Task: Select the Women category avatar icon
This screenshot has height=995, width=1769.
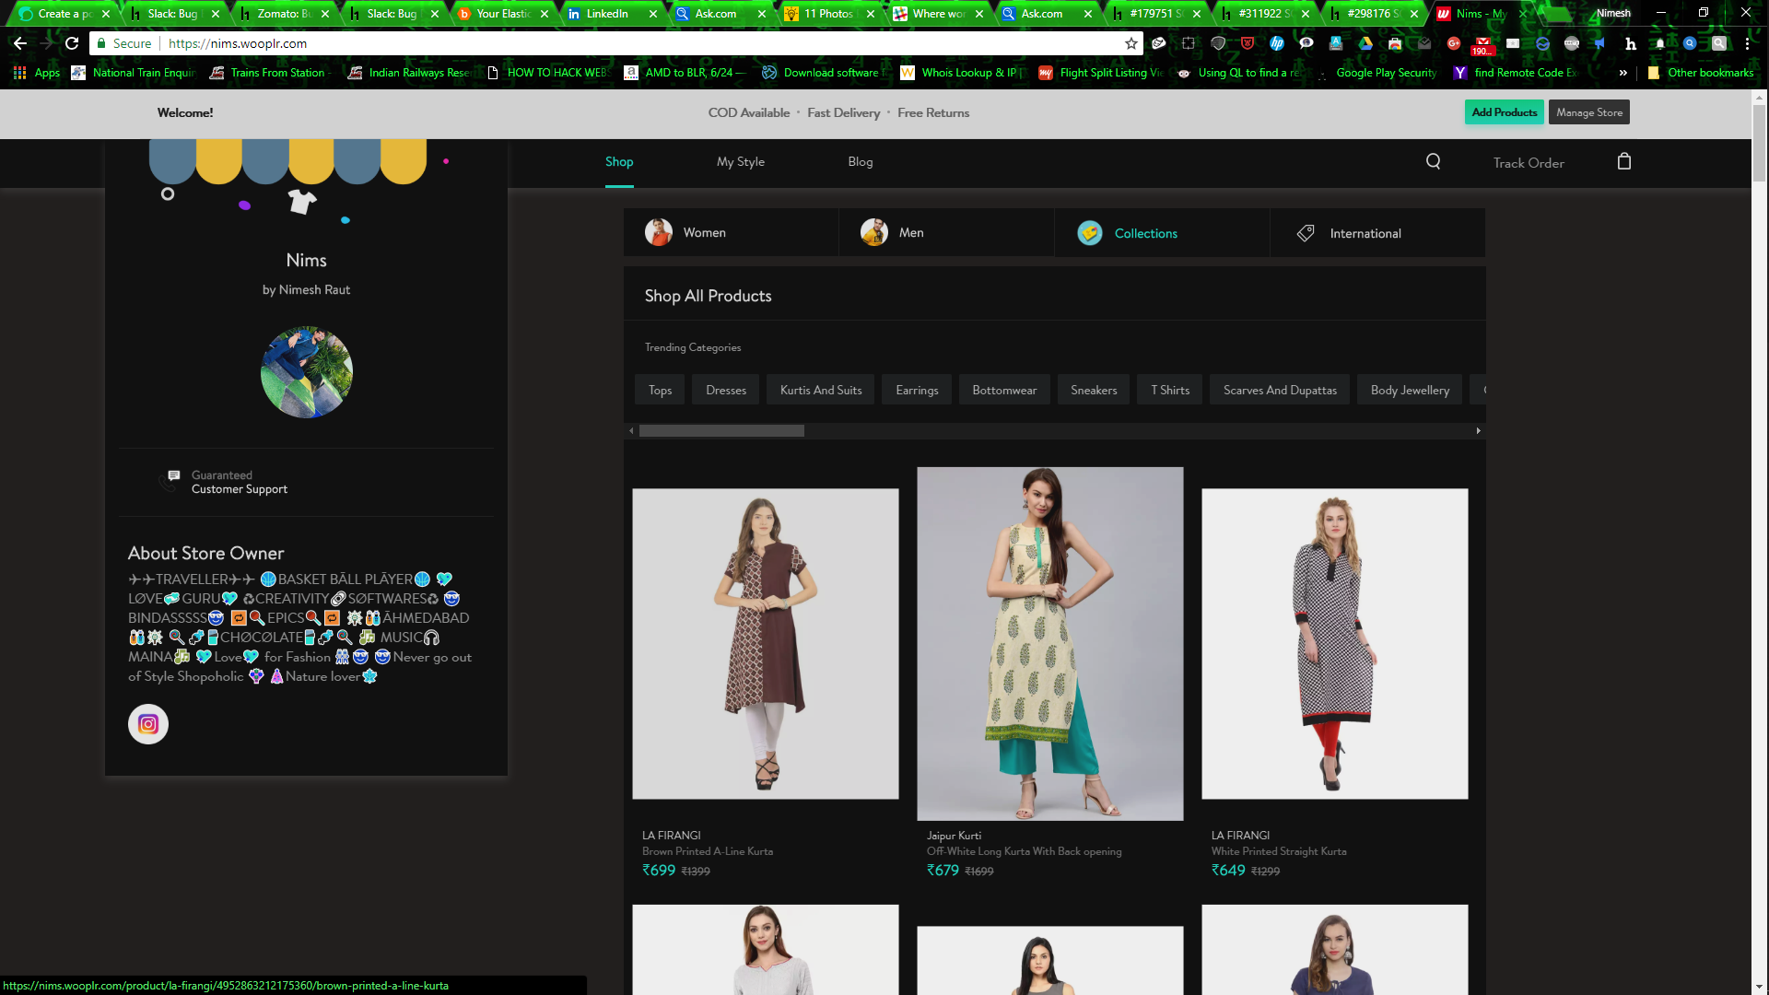Action: (x=659, y=232)
